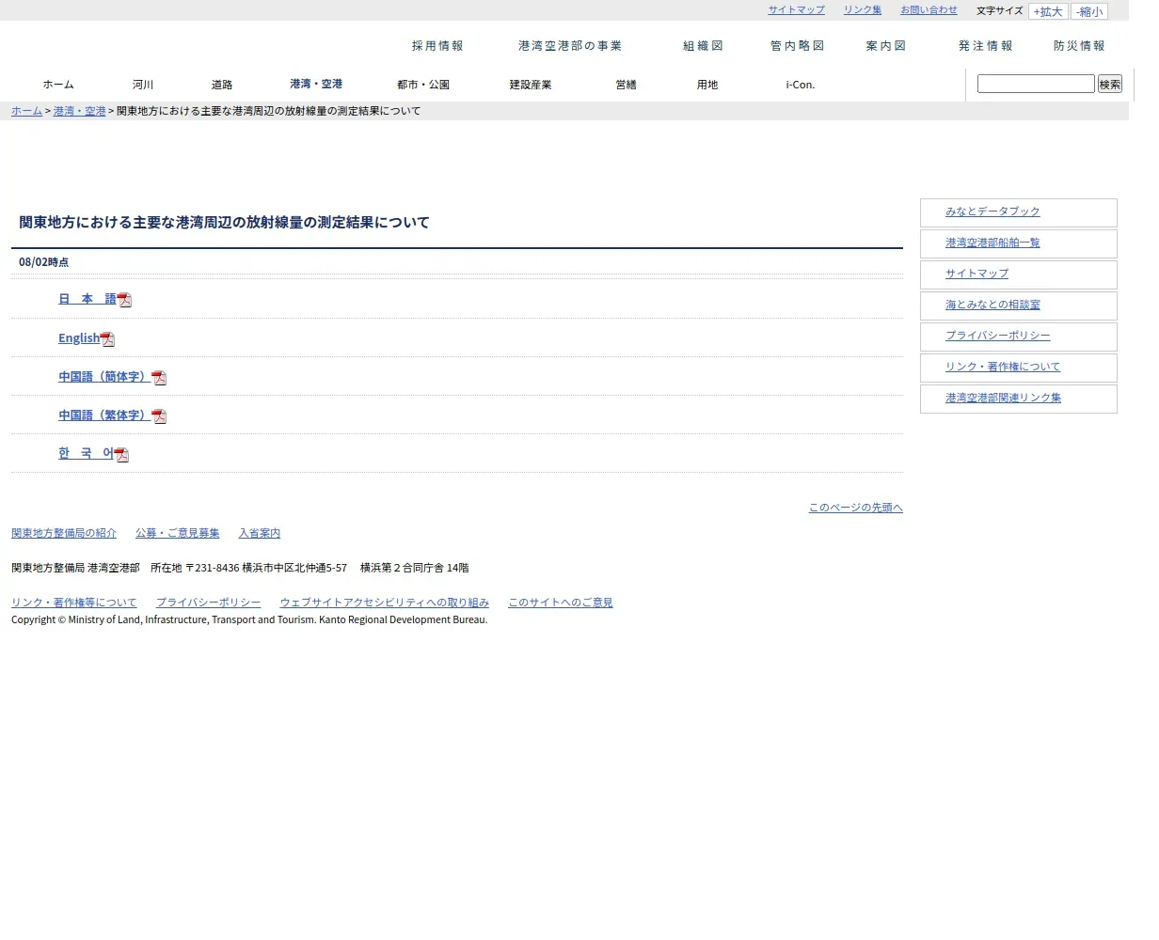Open the 防災情報 menu item

point(1079,46)
